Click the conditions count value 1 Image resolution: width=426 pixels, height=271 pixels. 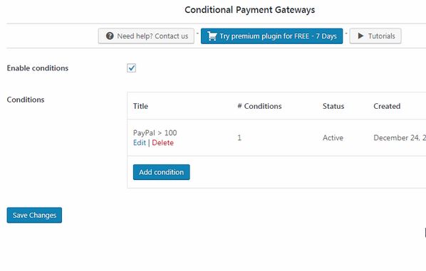pyautogui.click(x=239, y=138)
